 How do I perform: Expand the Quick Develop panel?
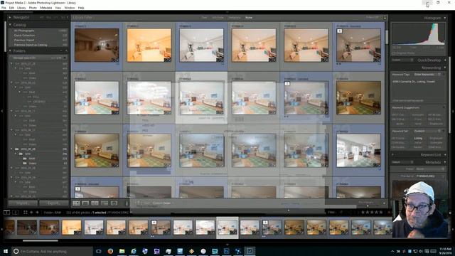445,60
